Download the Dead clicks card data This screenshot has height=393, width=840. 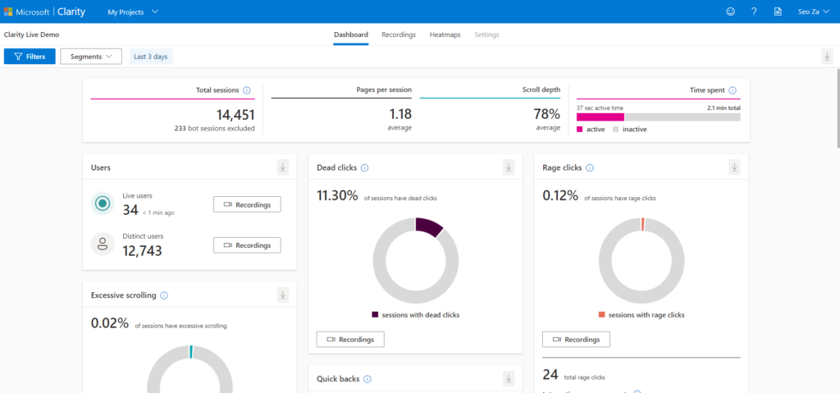(x=509, y=167)
